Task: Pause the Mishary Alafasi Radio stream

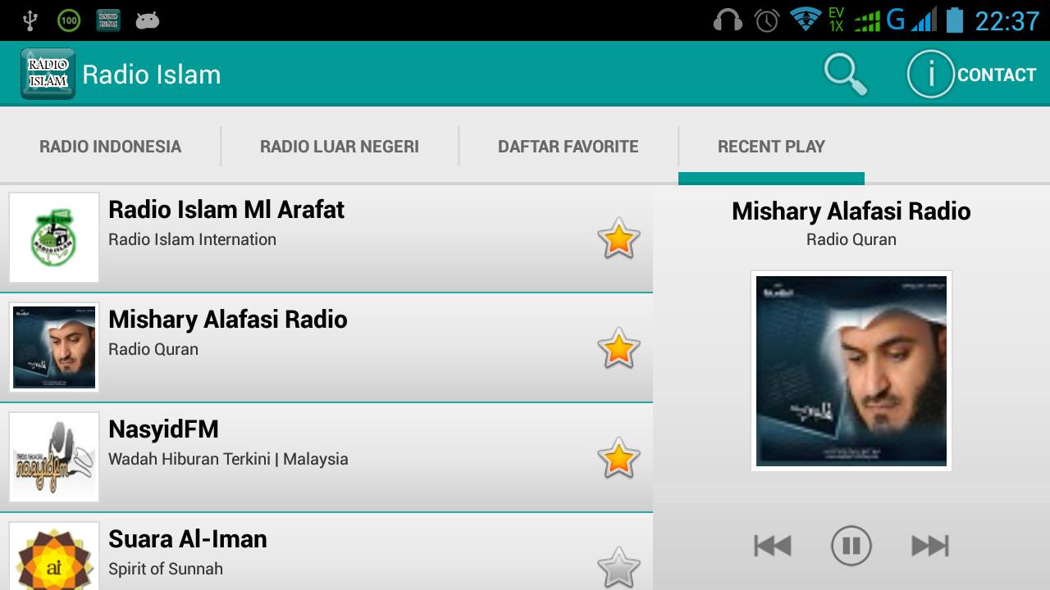Action: click(851, 546)
